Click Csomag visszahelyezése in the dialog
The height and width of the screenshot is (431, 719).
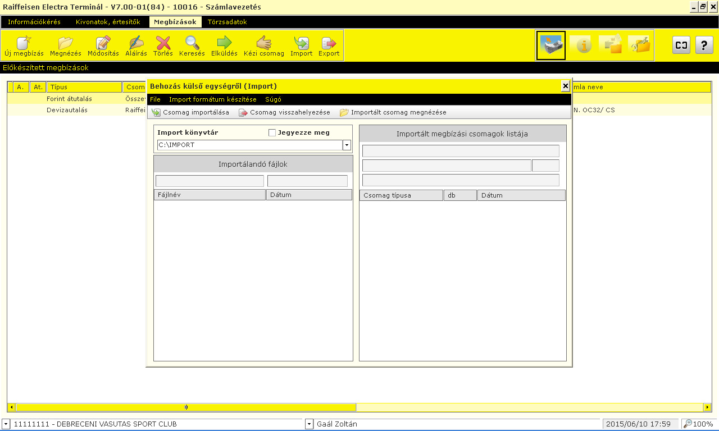point(285,113)
